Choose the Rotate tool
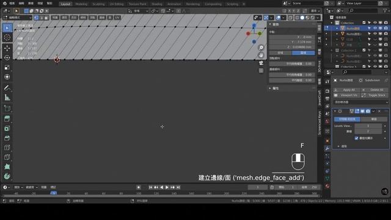The width and height of the screenshot is (391, 220). pos(7,57)
